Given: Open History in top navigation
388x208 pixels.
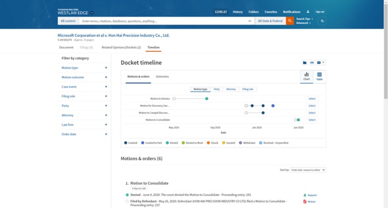Looking at the screenshot, I should click(237, 12).
